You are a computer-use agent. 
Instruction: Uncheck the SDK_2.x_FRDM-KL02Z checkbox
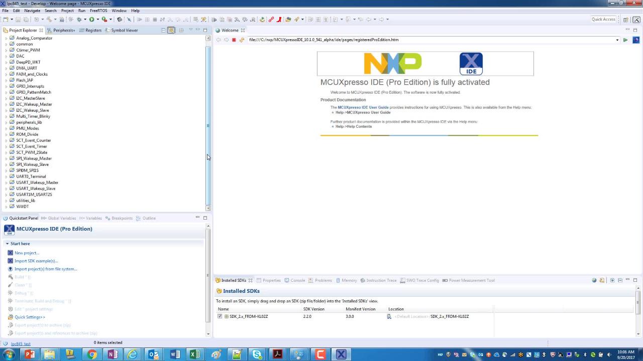pos(220,316)
